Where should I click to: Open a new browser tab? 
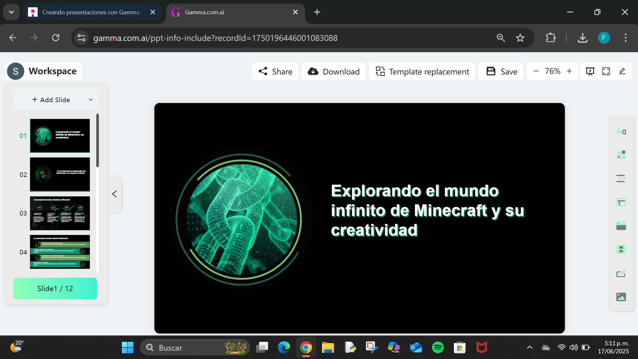[317, 12]
